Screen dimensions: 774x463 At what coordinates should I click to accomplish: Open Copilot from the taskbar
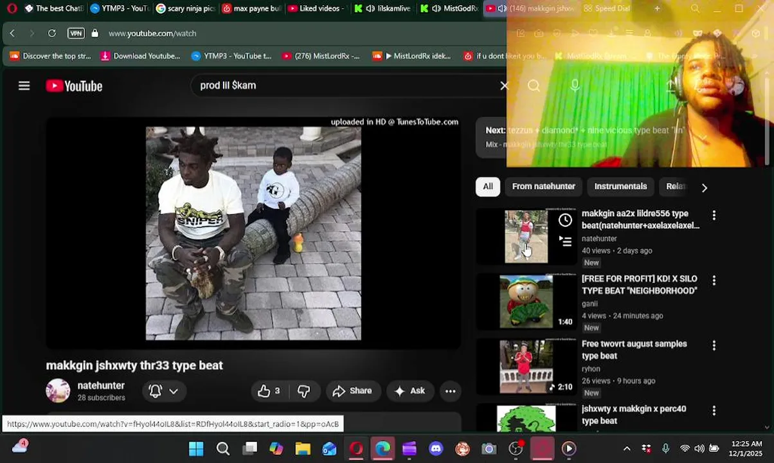[276, 448]
